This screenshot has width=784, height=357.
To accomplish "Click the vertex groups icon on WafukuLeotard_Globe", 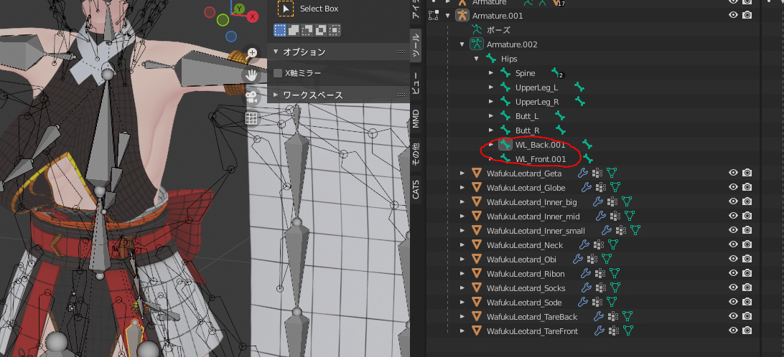I will [x=600, y=188].
